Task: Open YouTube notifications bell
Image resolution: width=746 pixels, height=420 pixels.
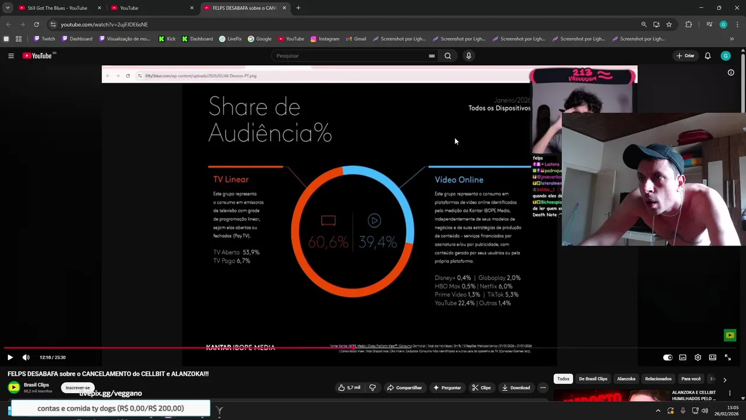Action: point(708,56)
